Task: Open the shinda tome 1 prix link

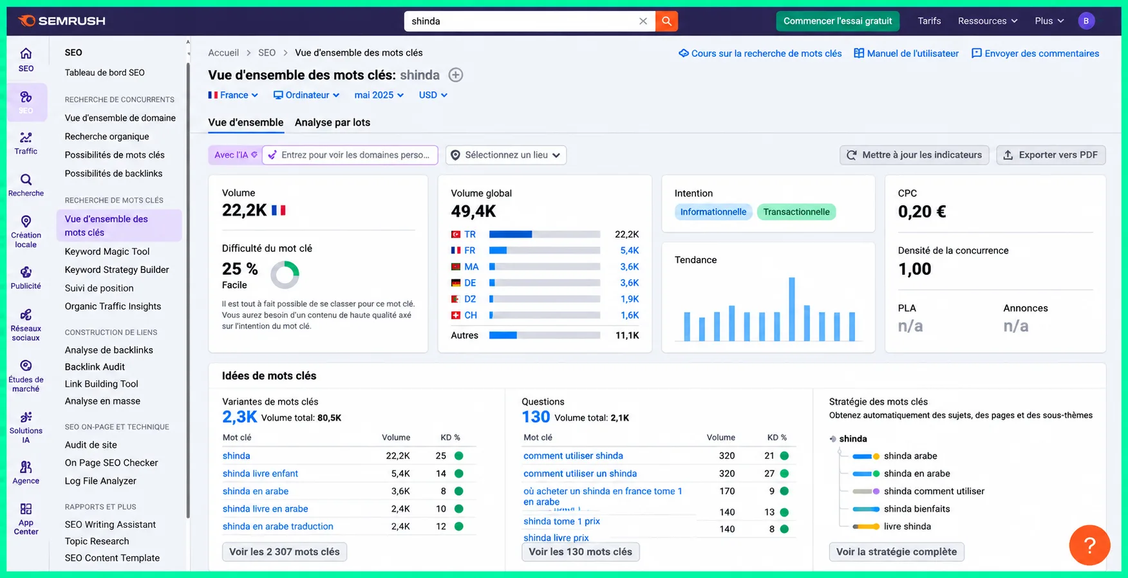Action: click(x=561, y=521)
